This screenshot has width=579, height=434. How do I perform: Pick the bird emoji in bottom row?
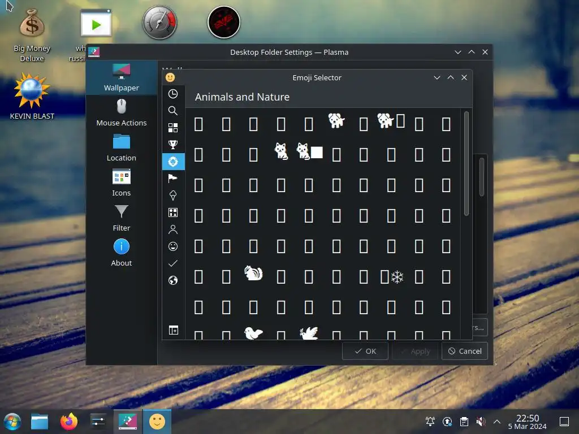click(x=253, y=333)
